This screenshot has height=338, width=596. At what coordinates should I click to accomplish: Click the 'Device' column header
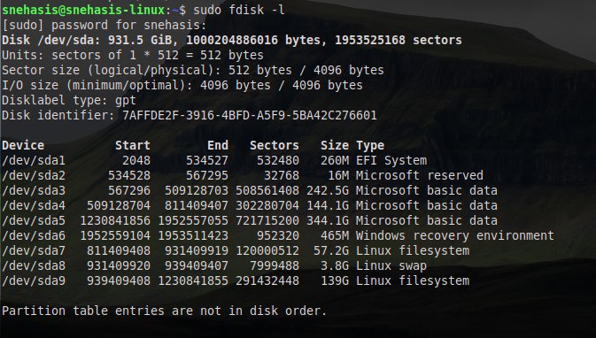tap(23, 145)
